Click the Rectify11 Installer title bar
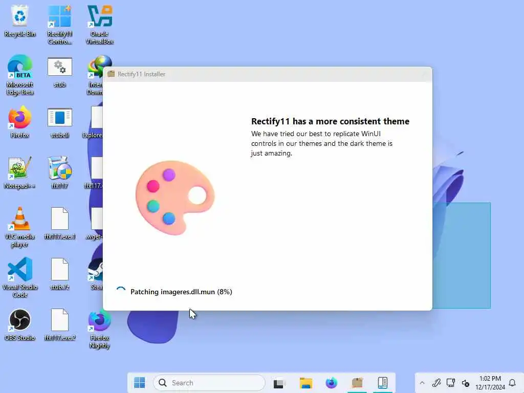This screenshot has width=524, height=393. (267, 74)
